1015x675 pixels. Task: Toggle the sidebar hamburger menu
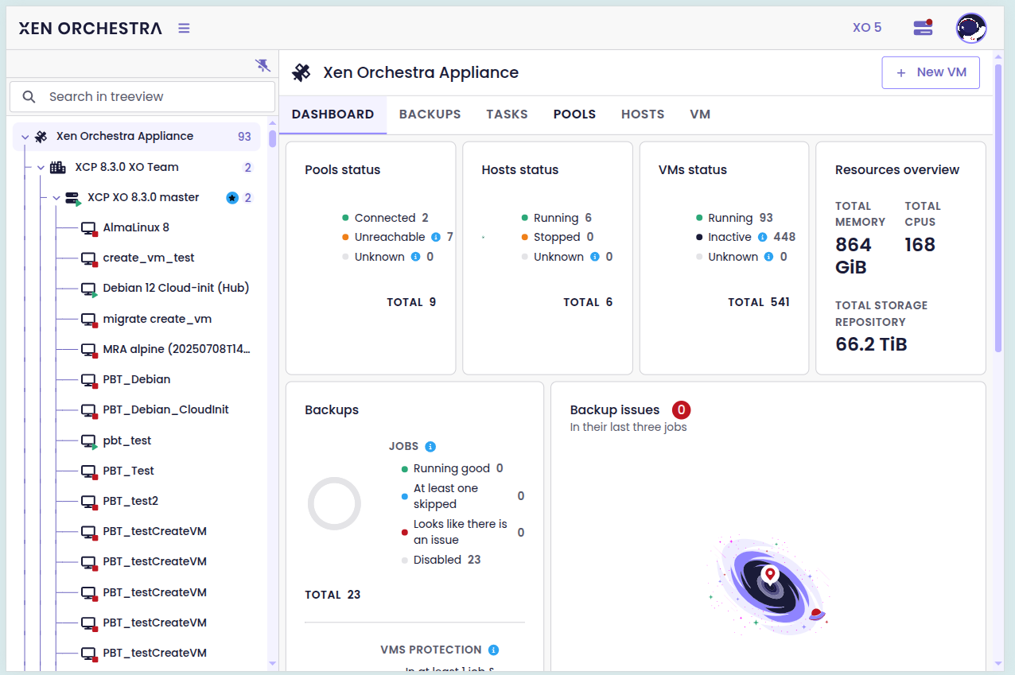click(184, 28)
